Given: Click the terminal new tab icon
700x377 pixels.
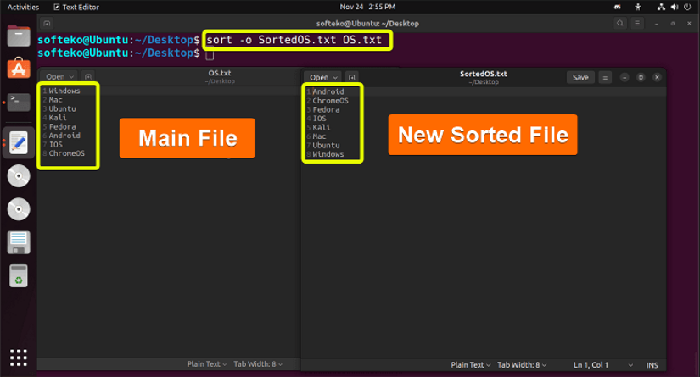Looking at the screenshot, I should [x=47, y=23].
